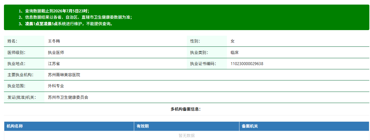Click the 执业类别 label

click(199, 53)
